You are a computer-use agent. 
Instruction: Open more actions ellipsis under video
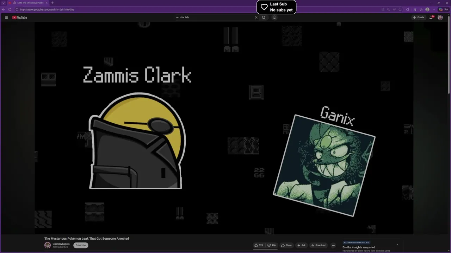point(333,245)
